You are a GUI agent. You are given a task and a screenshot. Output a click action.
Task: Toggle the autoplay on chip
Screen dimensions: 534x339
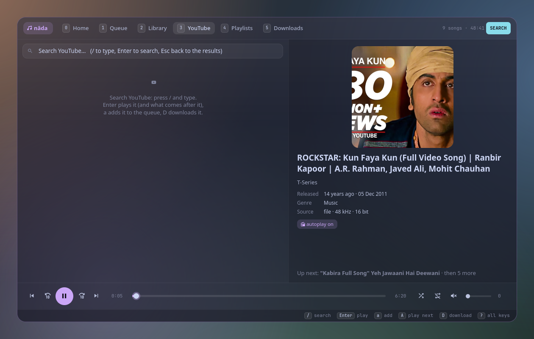(317, 224)
